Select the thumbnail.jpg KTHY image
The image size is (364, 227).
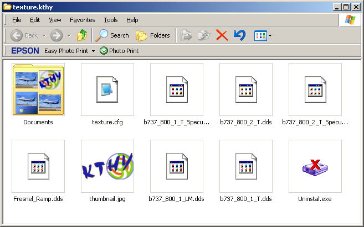[107, 166]
